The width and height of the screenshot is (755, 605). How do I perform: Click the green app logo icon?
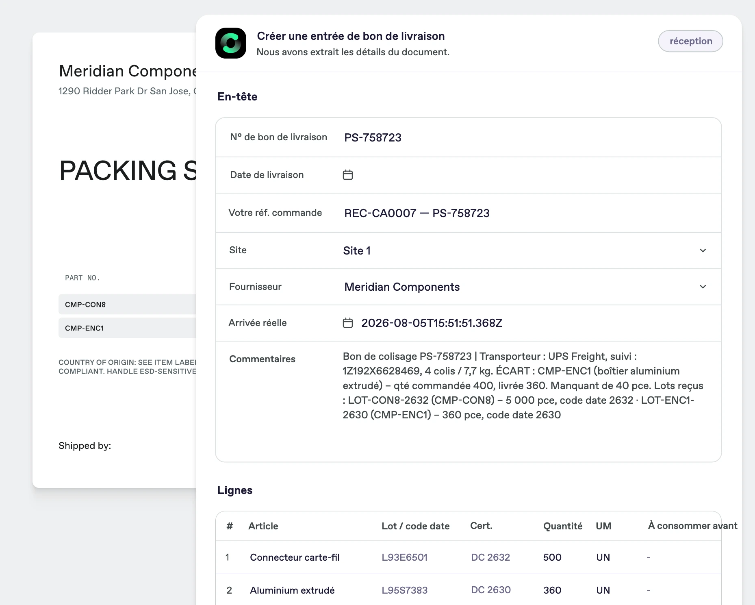click(x=231, y=43)
